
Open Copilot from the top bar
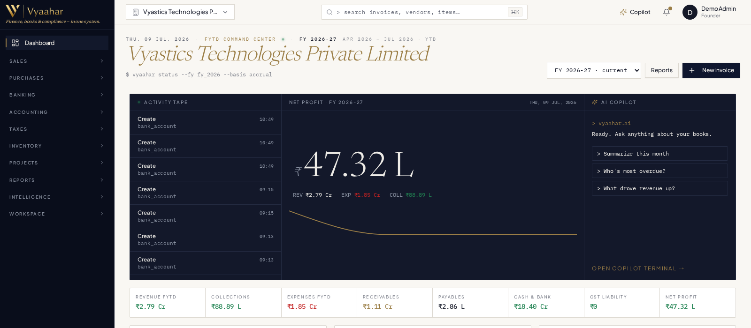tap(635, 12)
